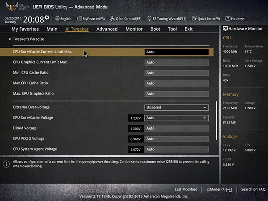Viewport: 268px width, 201px height.
Task: Select the Ai Tweaker tab
Action: click(x=77, y=29)
